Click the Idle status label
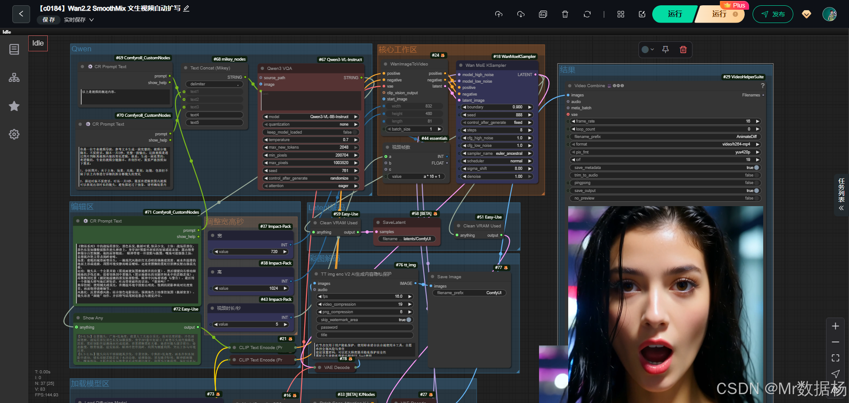The image size is (849, 403). pyautogui.click(x=38, y=43)
